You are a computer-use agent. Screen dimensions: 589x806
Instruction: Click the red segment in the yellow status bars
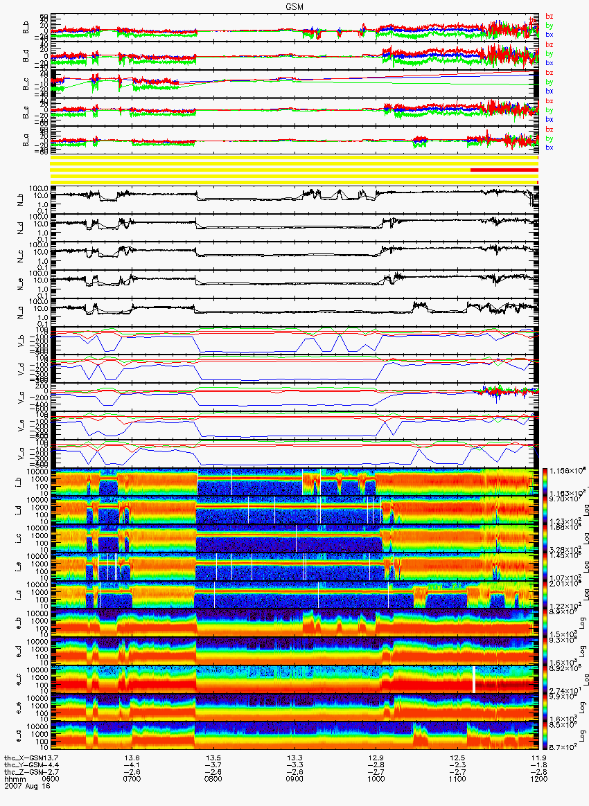(x=504, y=170)
